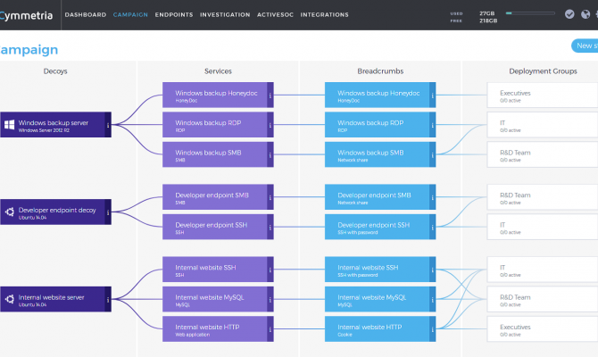
Task: Click the Cymmetria logo
Action: pyautogui.click(x=26, y=15)
